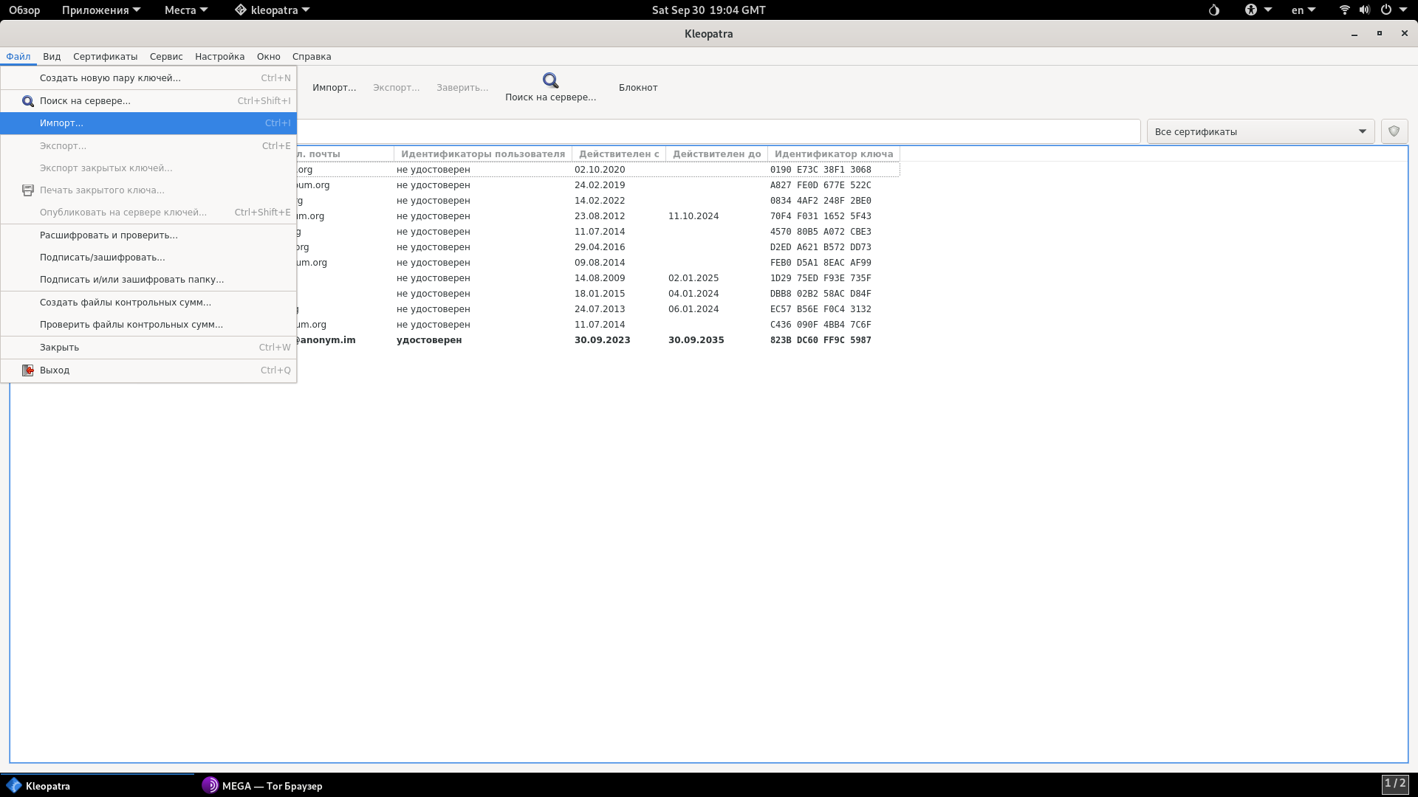This screenshot has width=1418, height=797.
Task: Click the shield icon next to the certificate filter
Action: [x=1394, y=131]
